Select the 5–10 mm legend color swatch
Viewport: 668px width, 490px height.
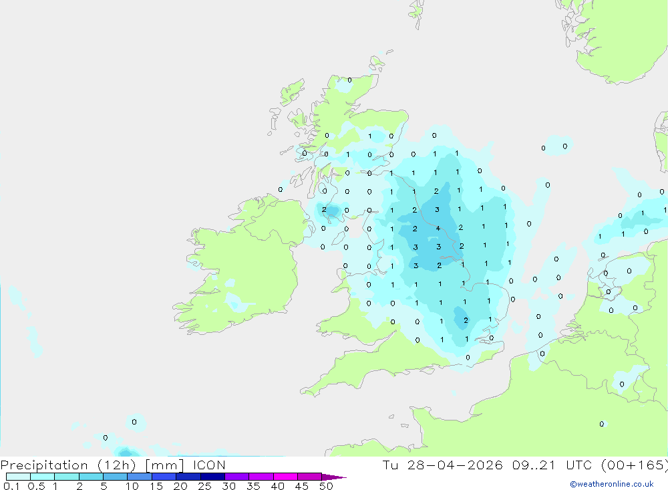click(x=116, y=477)
